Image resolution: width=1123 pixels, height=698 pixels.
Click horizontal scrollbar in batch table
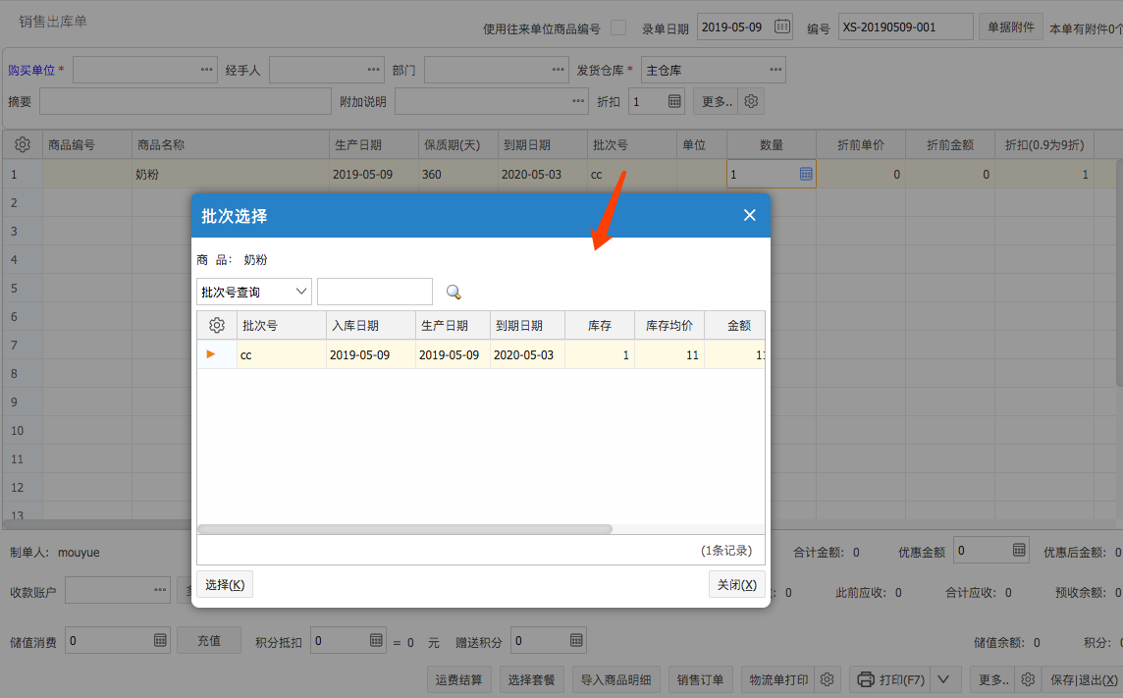coord(404,529)
